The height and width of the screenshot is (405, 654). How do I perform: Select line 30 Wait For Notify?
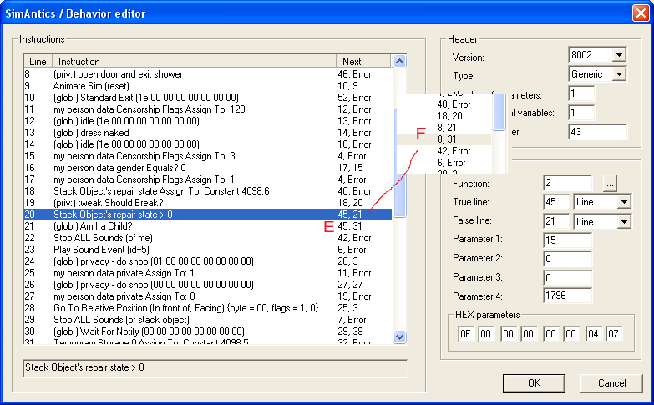208,332
